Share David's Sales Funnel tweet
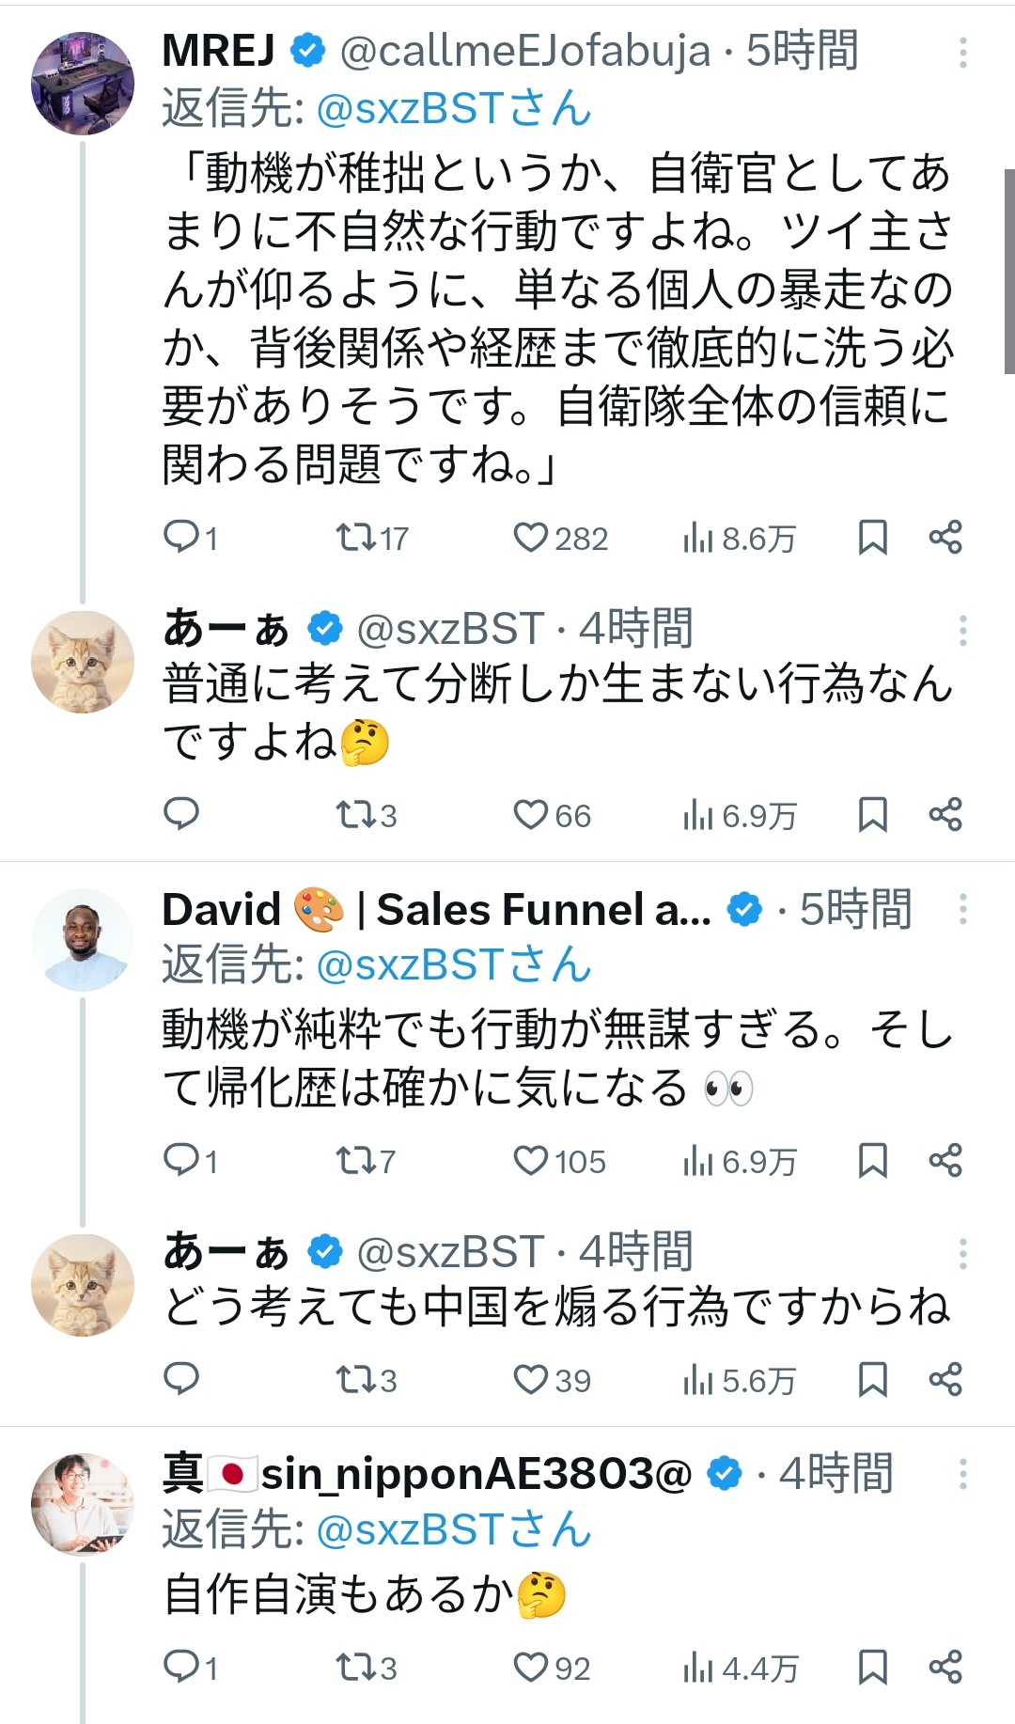Screen dimensions: 1015x1724 (x=945, y=1161)
